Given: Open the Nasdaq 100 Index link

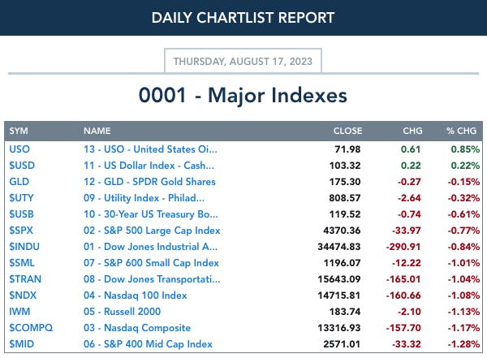Looking at the screenshot, I should (135, 295).
